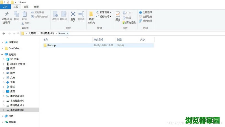Screen dimensions: 225x127
Task: Open Properties (属性) from the ribbon
Action: coord(118,15)
